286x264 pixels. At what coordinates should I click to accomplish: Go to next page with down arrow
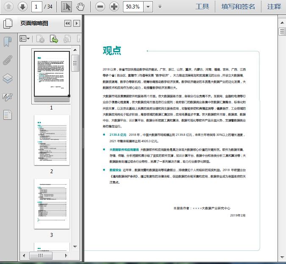click(x=22, y=7)
